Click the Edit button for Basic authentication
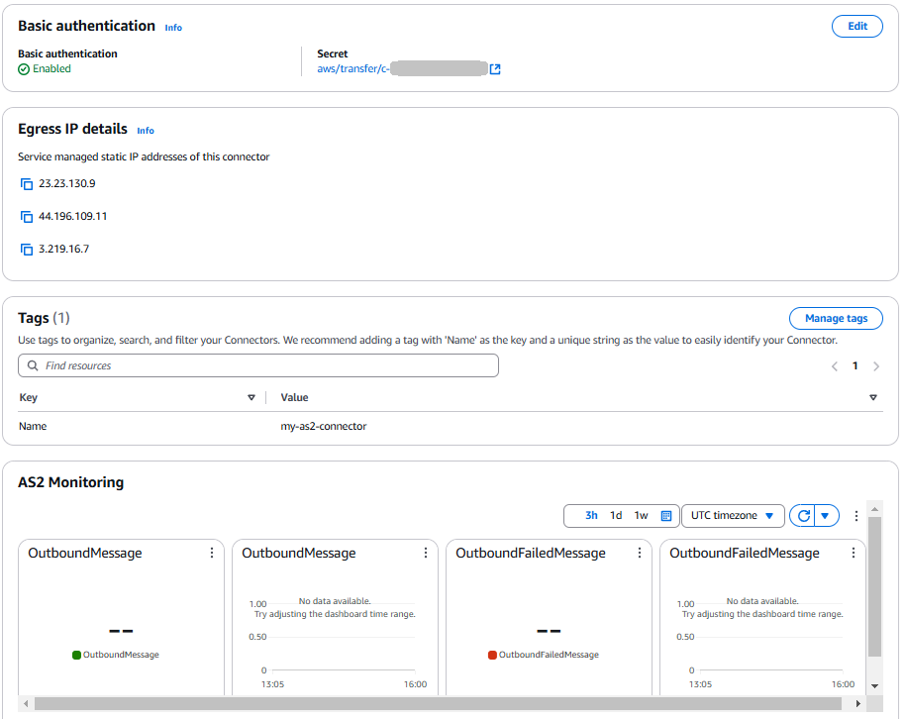 point(856,26)
